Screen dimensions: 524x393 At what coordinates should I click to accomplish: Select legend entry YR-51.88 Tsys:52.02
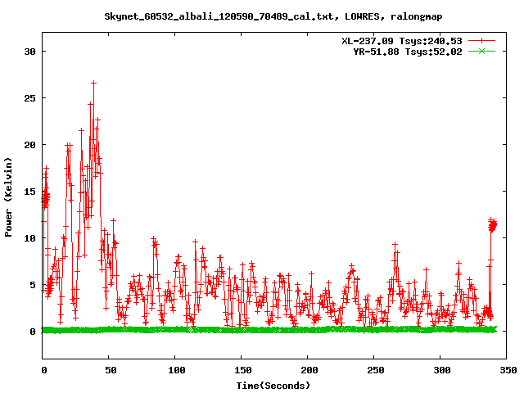408,52
